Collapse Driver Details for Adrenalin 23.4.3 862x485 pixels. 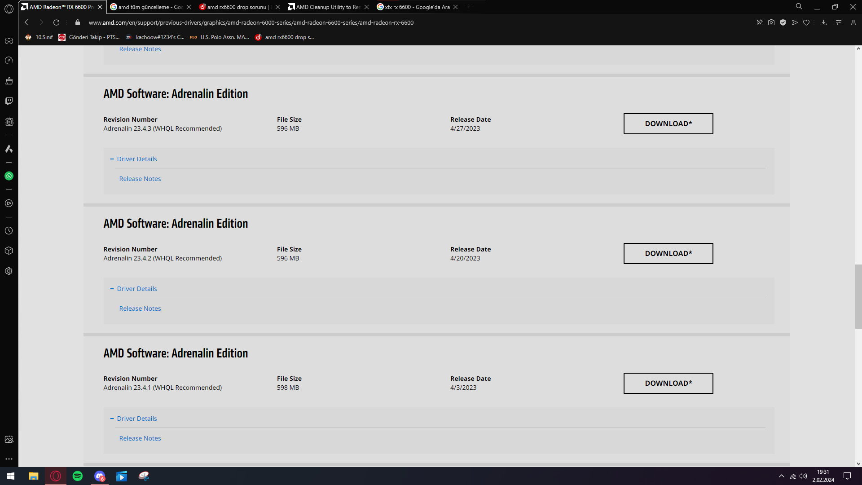(136, 159)
